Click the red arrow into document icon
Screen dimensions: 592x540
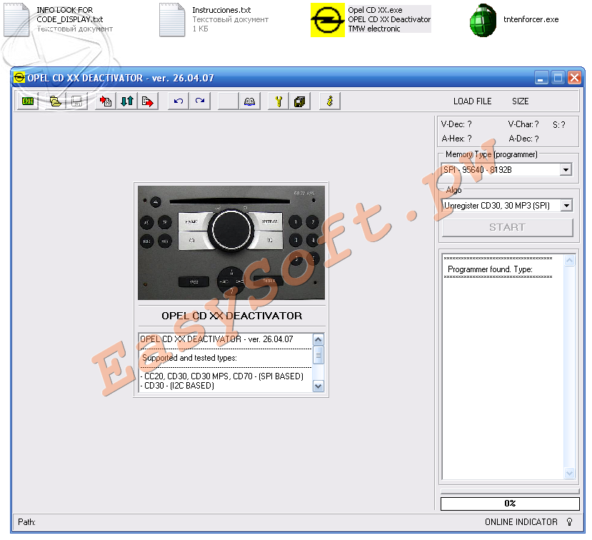tap(106, 101)
